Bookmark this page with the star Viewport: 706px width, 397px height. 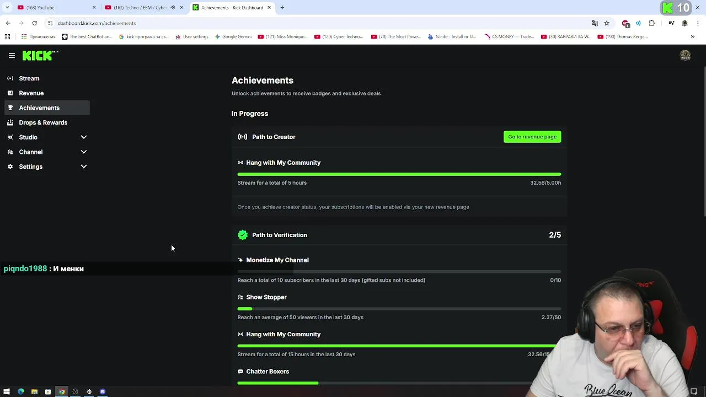click(607, 23)
